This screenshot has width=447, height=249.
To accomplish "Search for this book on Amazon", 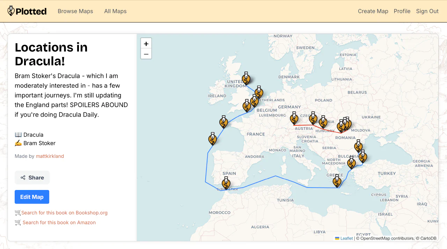I will [59, 222].
